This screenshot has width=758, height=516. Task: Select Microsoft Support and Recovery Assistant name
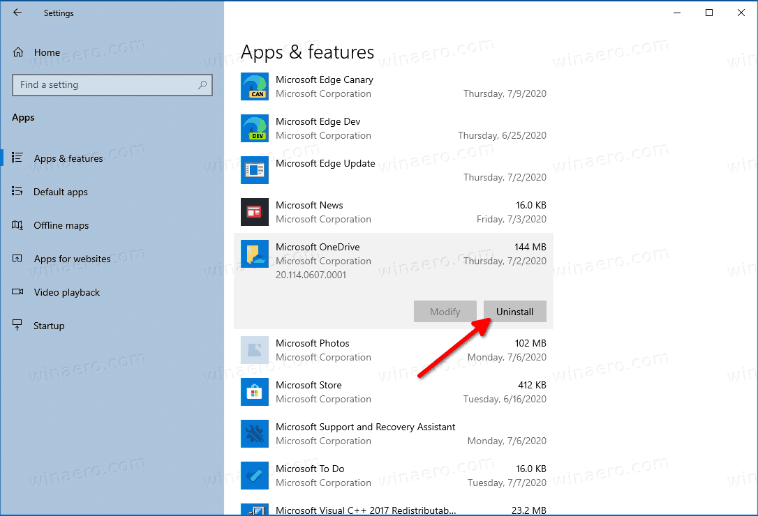pyautogui.click(x=366, y=427)
